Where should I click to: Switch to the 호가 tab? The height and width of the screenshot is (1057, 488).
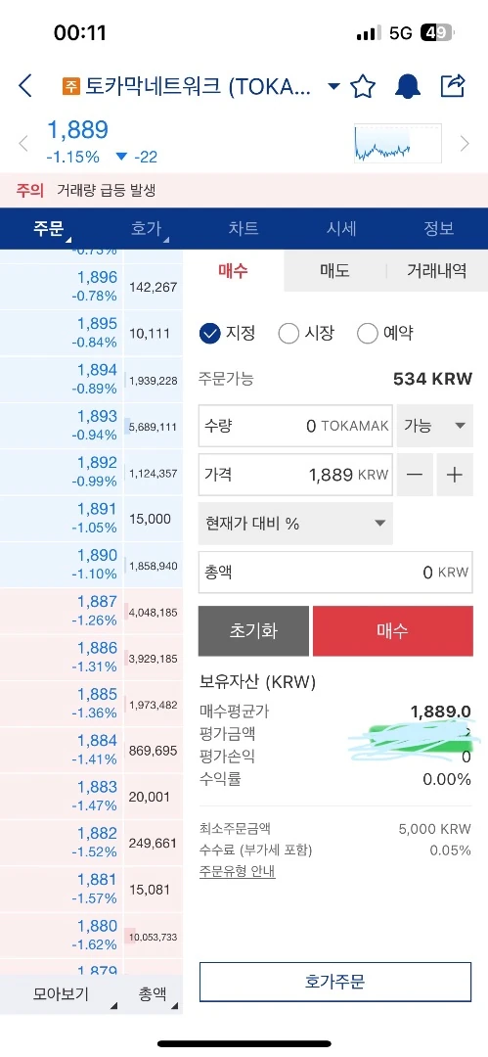coord(147,228)
